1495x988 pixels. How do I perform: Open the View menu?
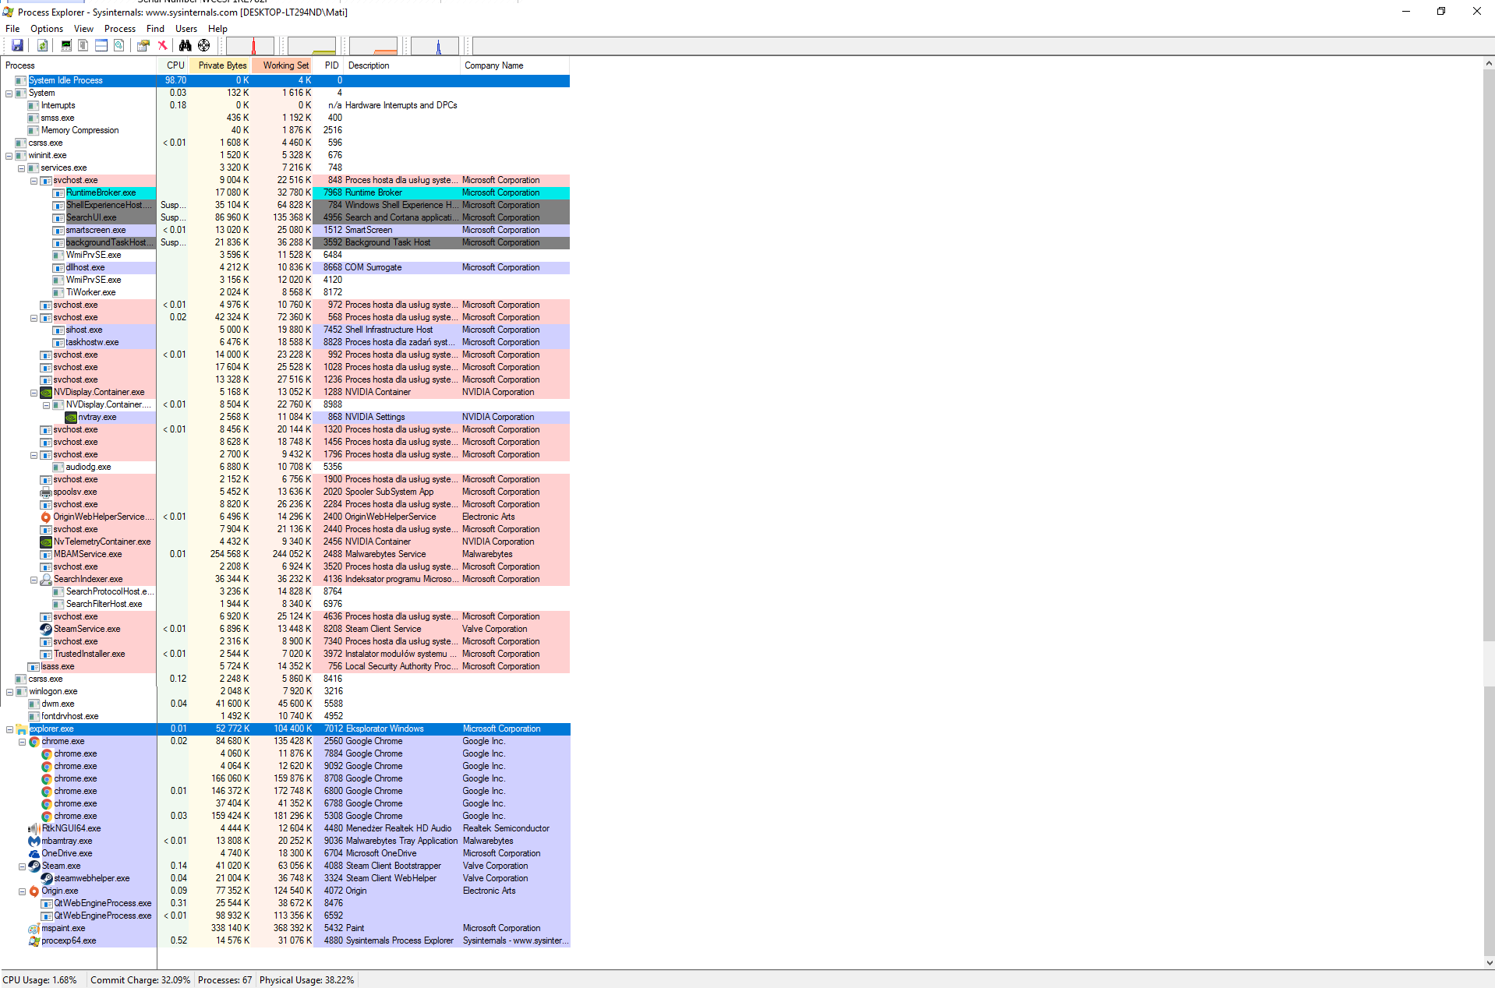(83, 29)
